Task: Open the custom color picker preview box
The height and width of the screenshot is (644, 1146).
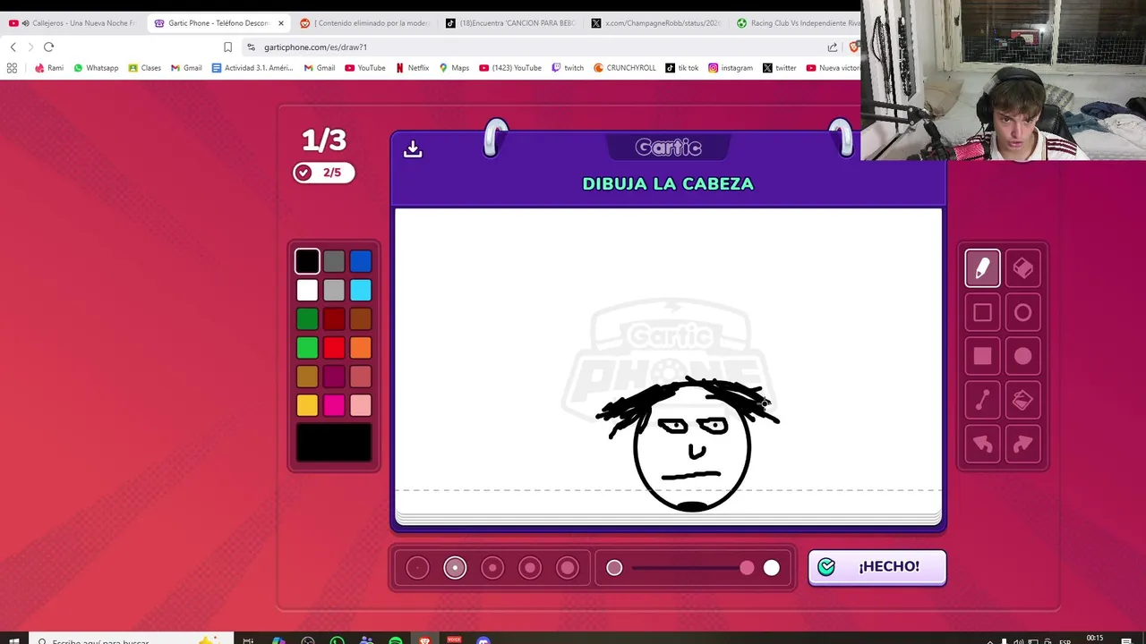Action: (334, 443)
